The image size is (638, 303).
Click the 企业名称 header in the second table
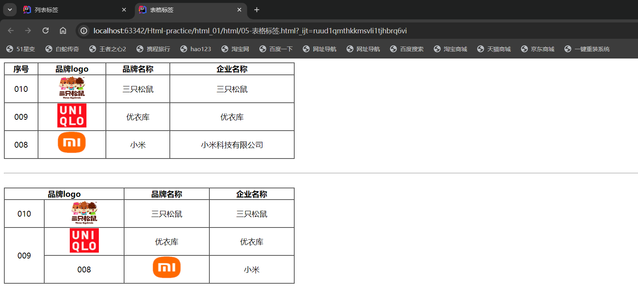252,194
